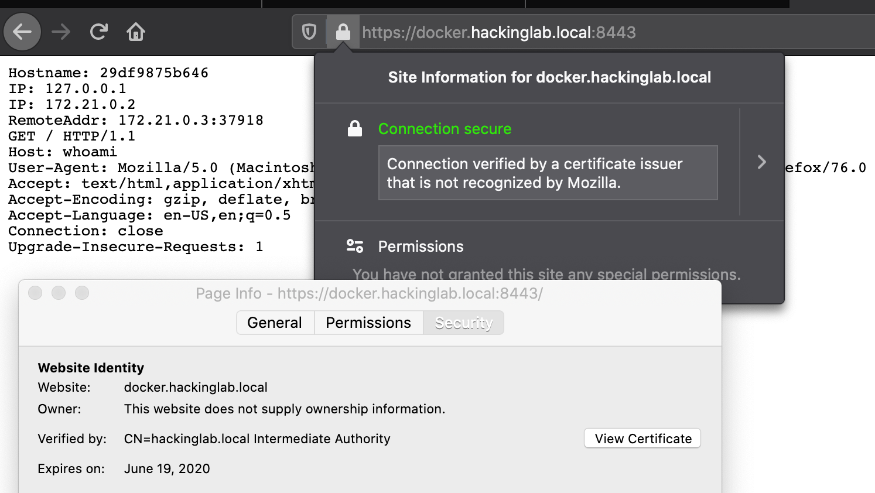Go forward to the next page
This screenshot has width=875, height=493.
tap(60, 32)
